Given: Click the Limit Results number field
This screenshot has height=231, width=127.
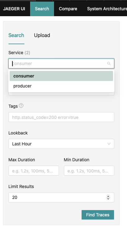Looking at the screenshot, I should tap(61, 197).
